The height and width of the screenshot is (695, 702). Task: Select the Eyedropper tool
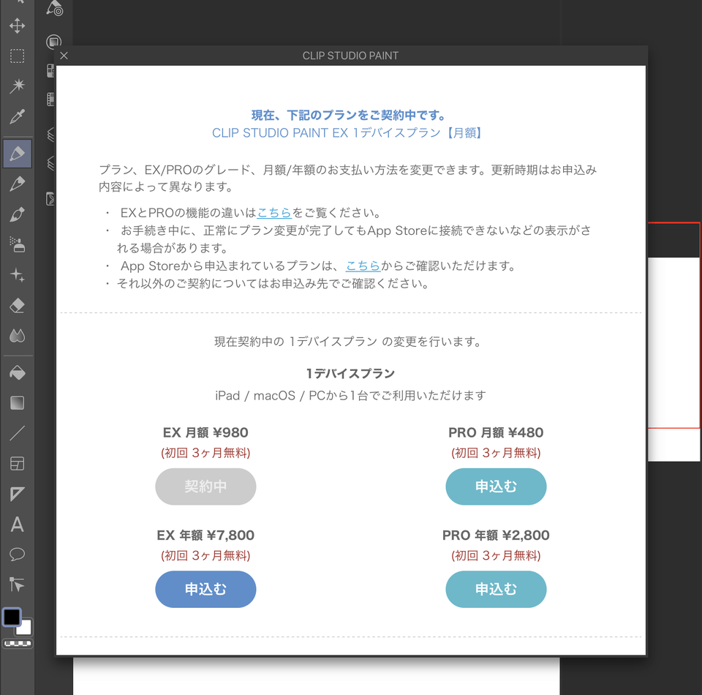[17, 116]
